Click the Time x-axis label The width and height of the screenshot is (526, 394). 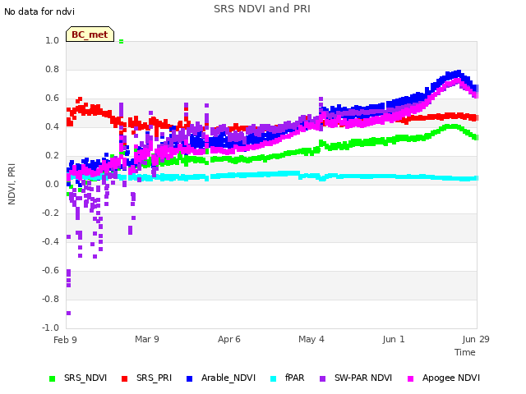pos(465,352)
